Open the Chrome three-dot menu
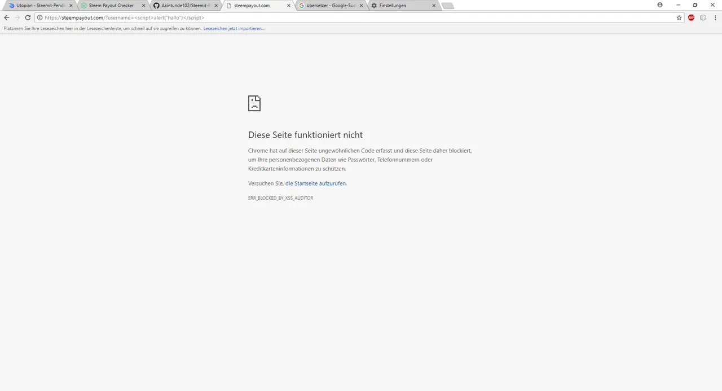The height and width of the screenshot is (391, 722). tap(715, 17)
